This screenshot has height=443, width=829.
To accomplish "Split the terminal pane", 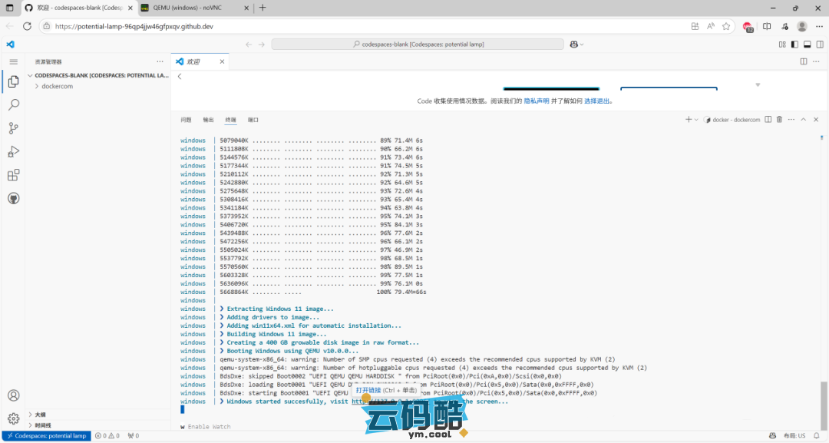I will (x=768, y=120).
